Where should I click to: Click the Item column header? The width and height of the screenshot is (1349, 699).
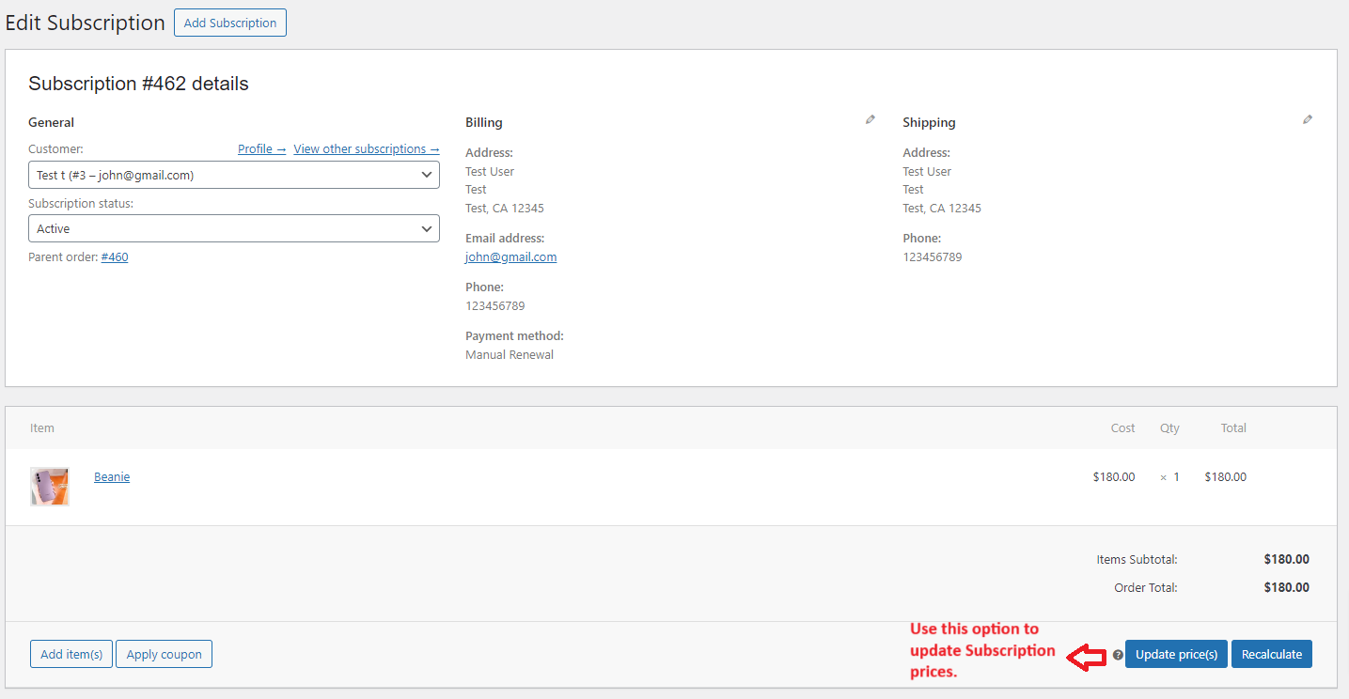[x=42, y=427]
